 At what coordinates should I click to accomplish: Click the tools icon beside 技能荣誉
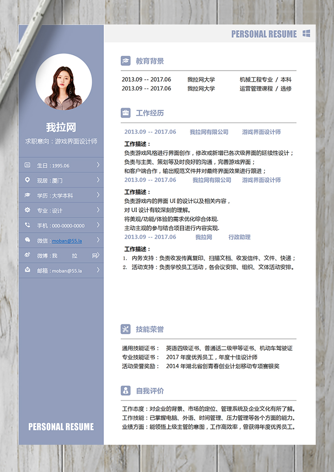tap(126, 329)
